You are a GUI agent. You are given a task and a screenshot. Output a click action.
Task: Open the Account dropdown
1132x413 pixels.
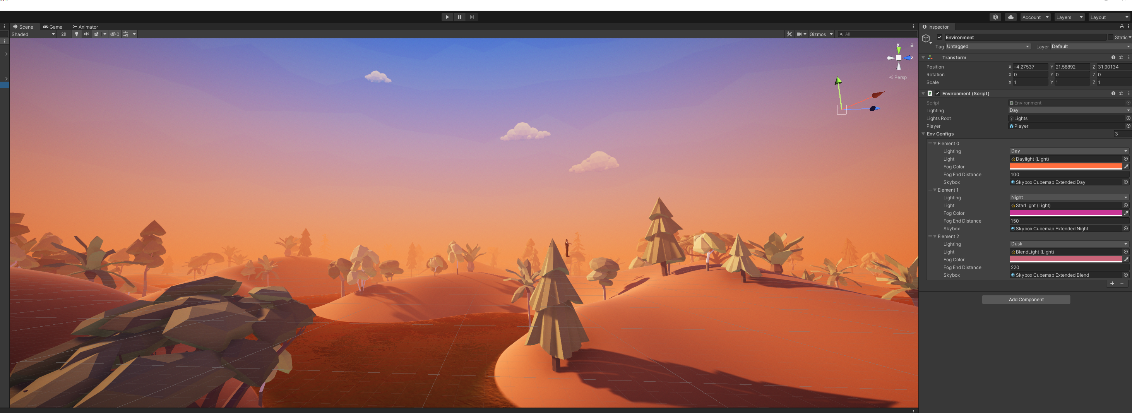(1035, 17)
